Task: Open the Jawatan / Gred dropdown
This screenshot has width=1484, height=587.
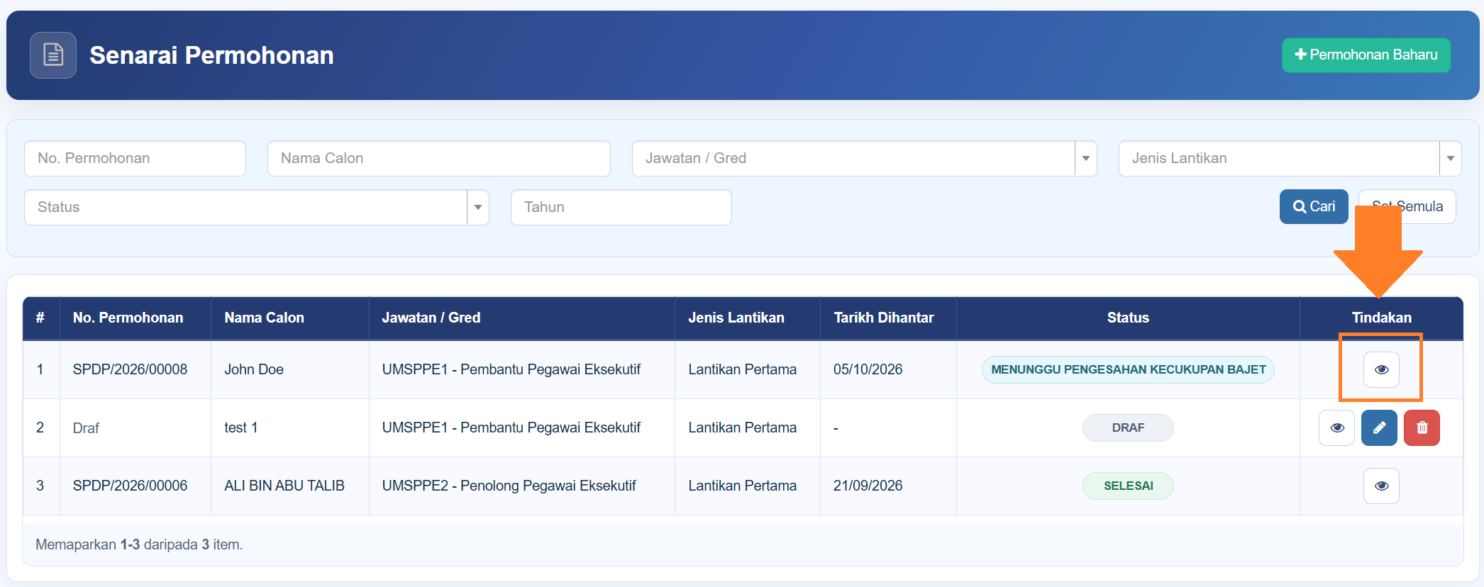Action: tap(864, 158)
